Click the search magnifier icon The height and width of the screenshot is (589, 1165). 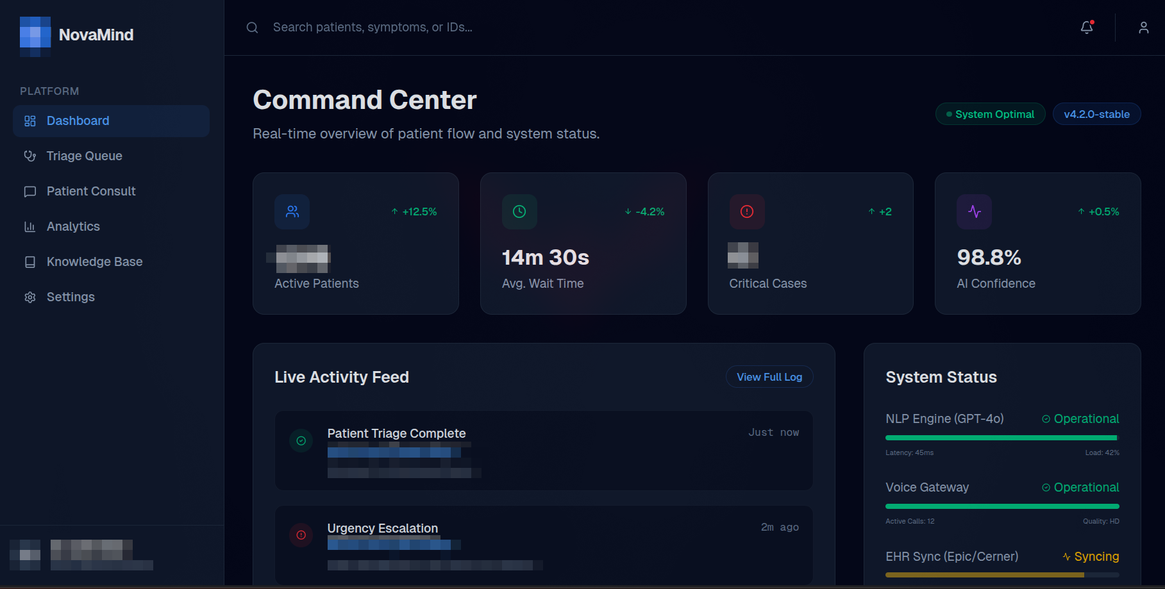click(x=252, y=28)
